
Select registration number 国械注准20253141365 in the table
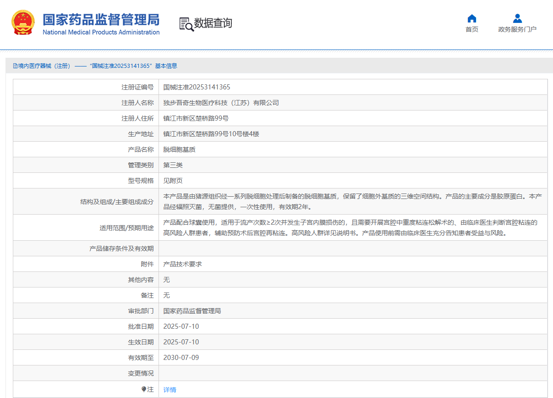[197, 87]
